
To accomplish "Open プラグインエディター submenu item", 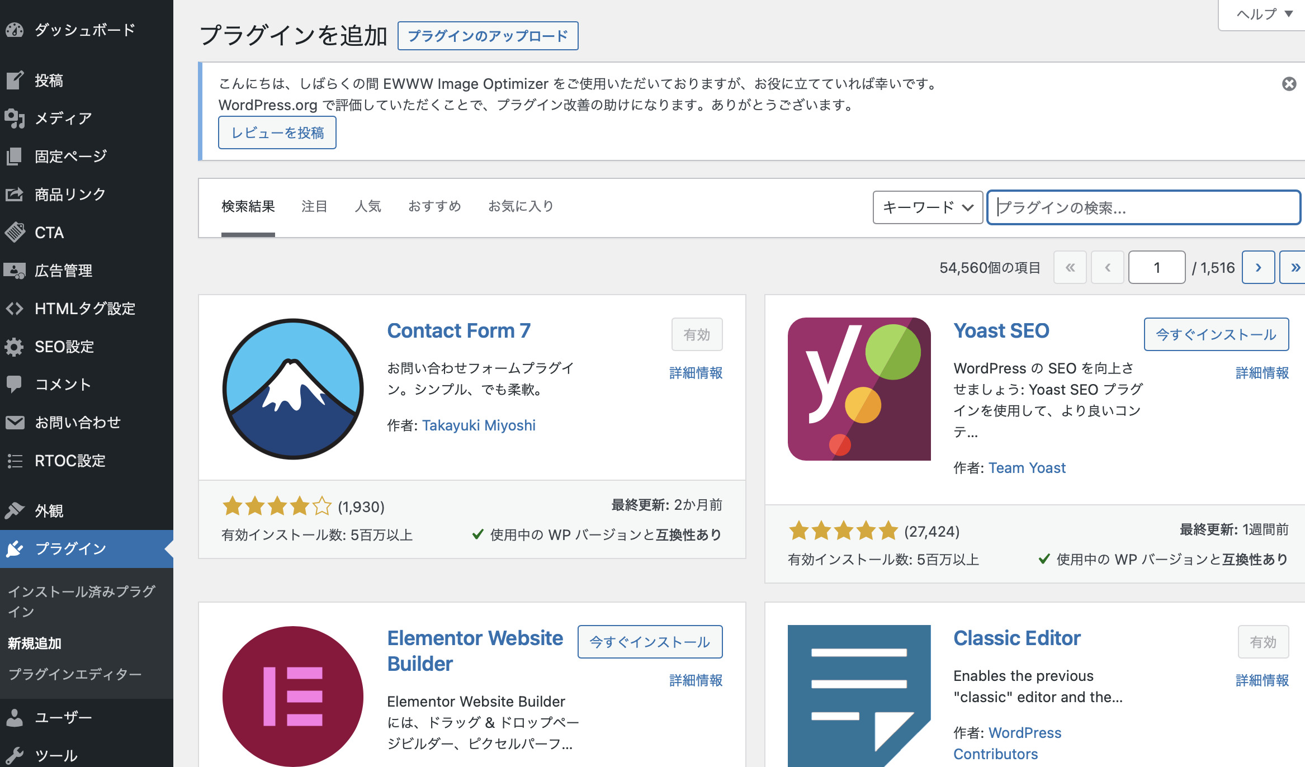I will 75,674.
